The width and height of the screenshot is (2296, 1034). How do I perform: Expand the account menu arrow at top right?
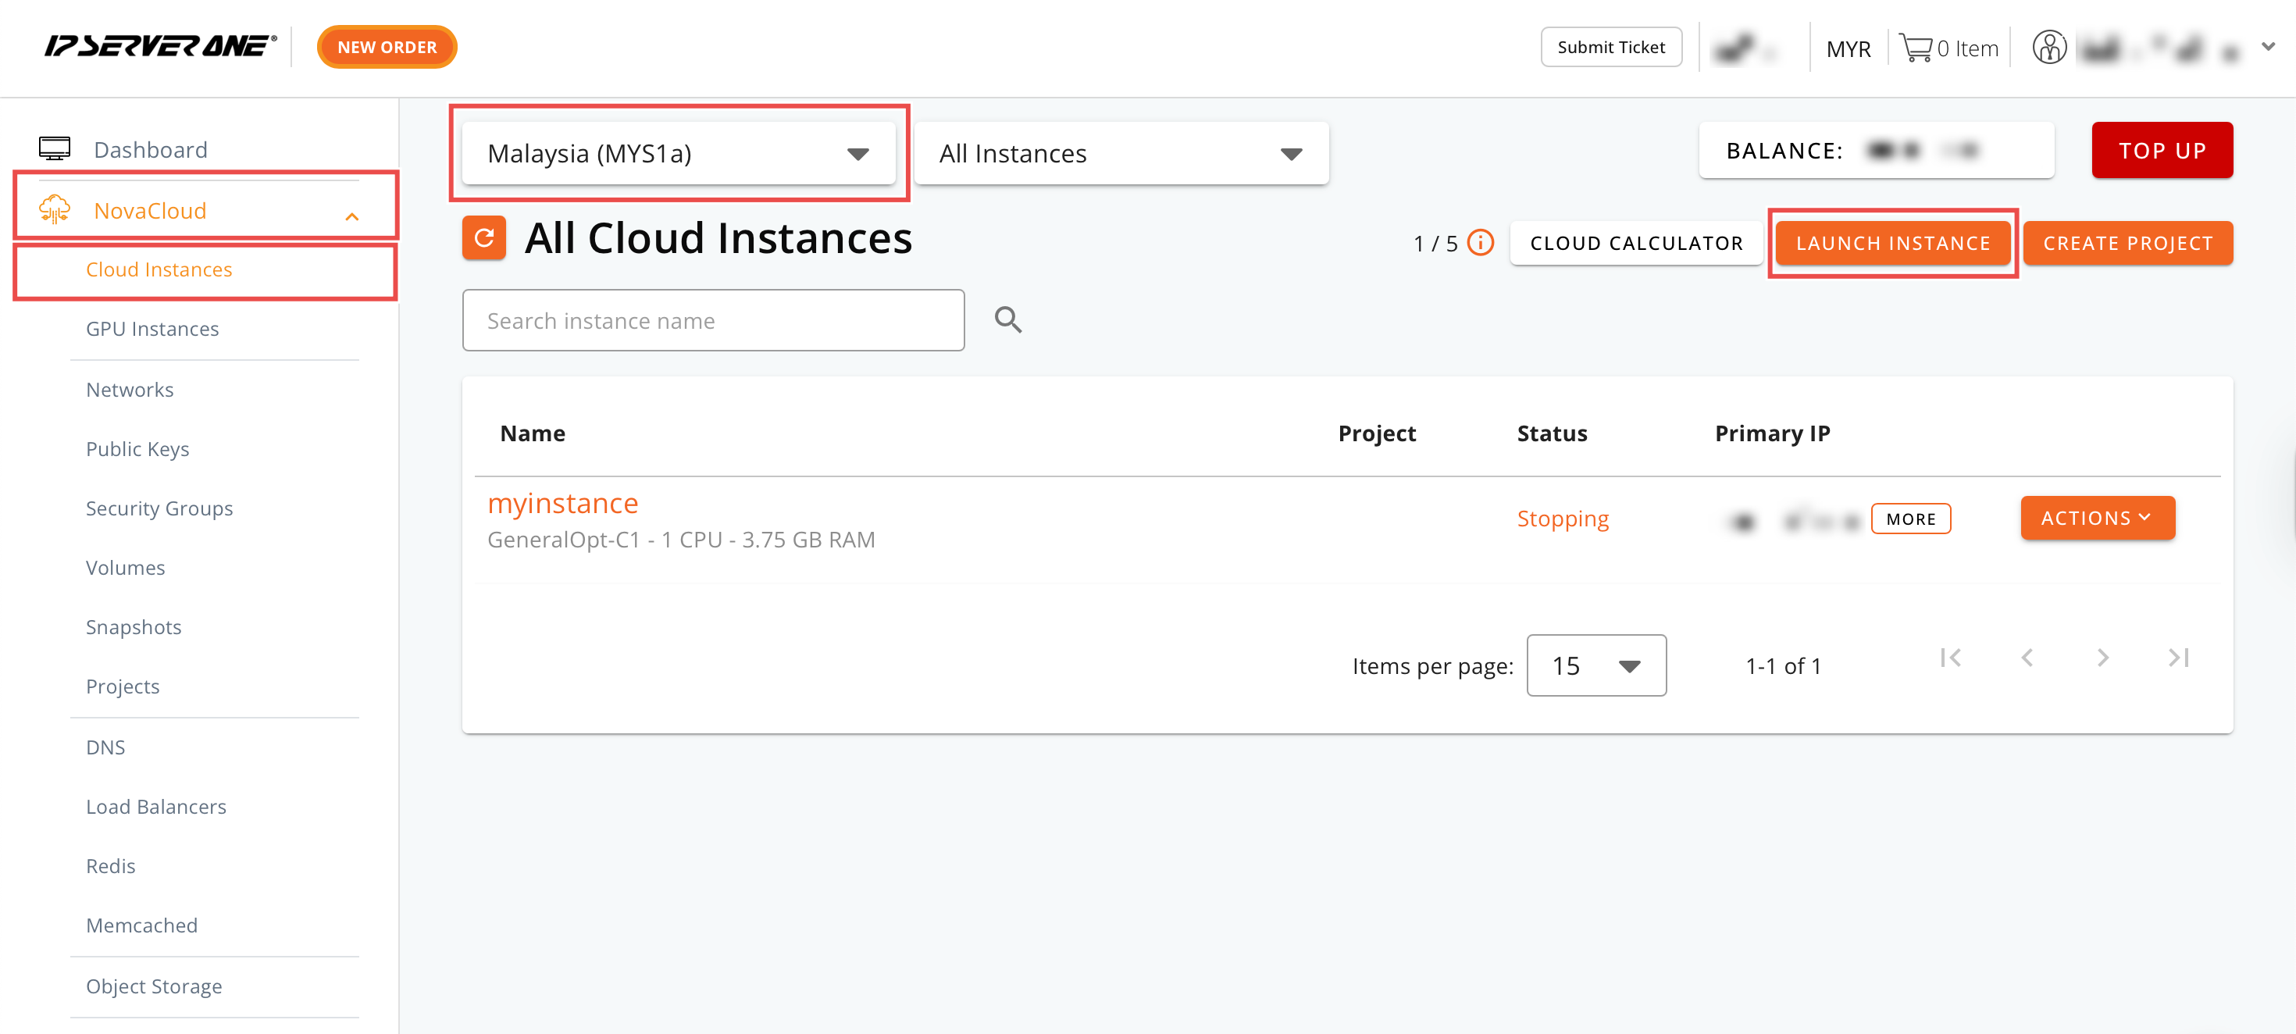[x=2269, y=46]
